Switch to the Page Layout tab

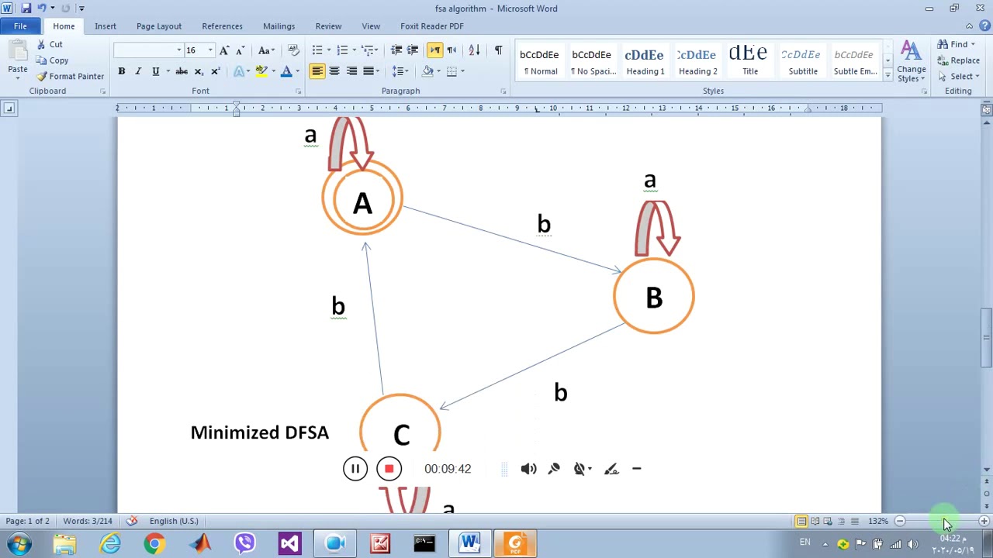pos(159,26)
